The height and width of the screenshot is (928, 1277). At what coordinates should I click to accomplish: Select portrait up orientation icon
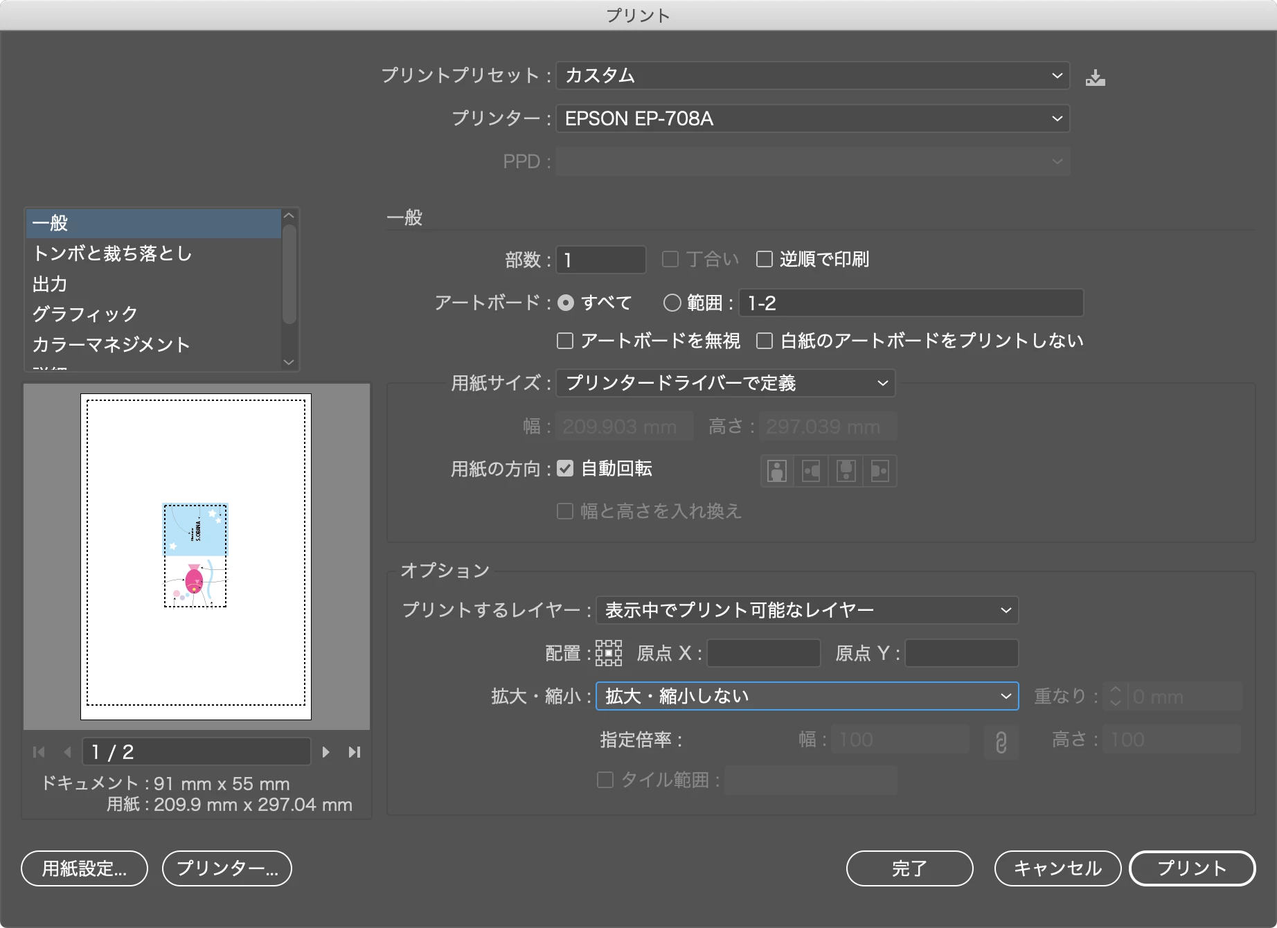777,471
